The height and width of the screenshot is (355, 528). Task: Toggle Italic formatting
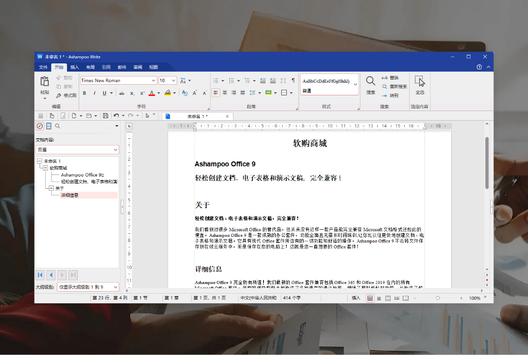[94, 93]
